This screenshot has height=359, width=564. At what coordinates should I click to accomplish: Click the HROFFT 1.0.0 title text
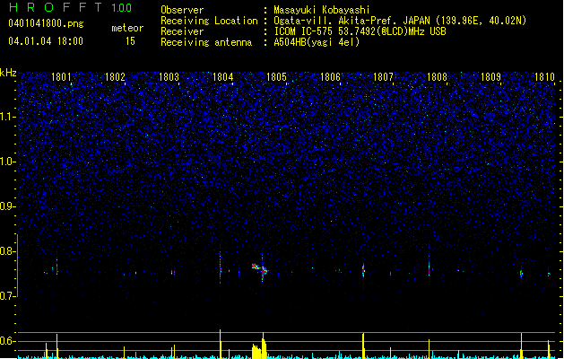click(x=71, y=7)
